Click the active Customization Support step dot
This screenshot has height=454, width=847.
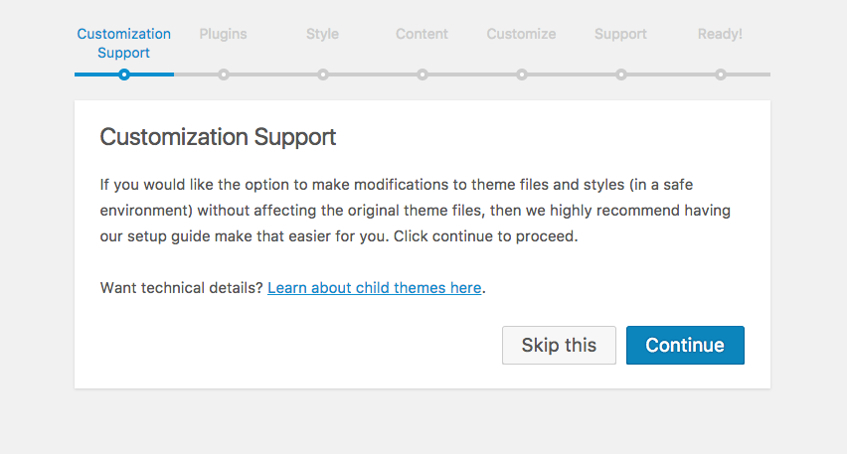pos(124,75)
